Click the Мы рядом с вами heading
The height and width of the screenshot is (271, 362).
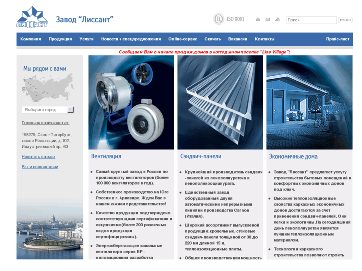pos(45,68)
